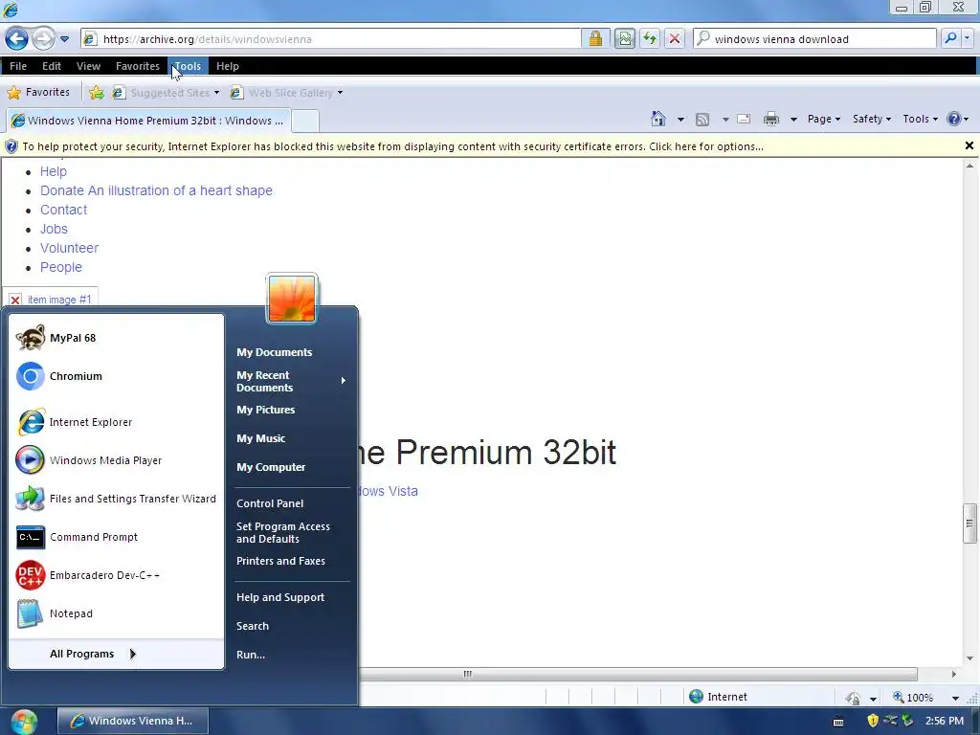The width and height of the screenshot is (980, 735).
Task: Click the broken 'item image #1' placeholder
Action: point(51,300)
